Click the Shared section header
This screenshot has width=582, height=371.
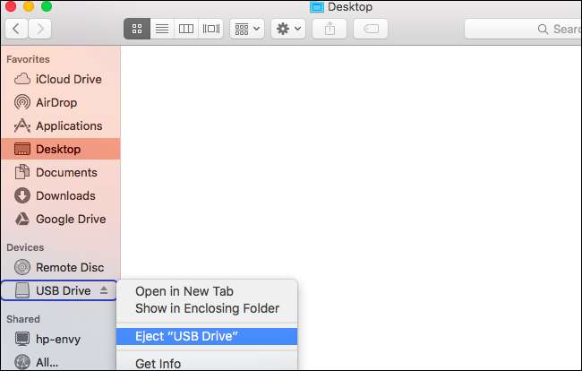[23, 319]
